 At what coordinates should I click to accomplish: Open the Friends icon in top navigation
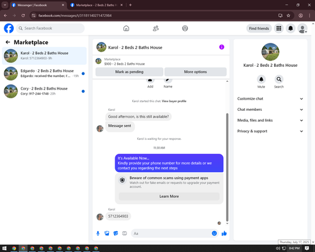[x=156, y=28]
